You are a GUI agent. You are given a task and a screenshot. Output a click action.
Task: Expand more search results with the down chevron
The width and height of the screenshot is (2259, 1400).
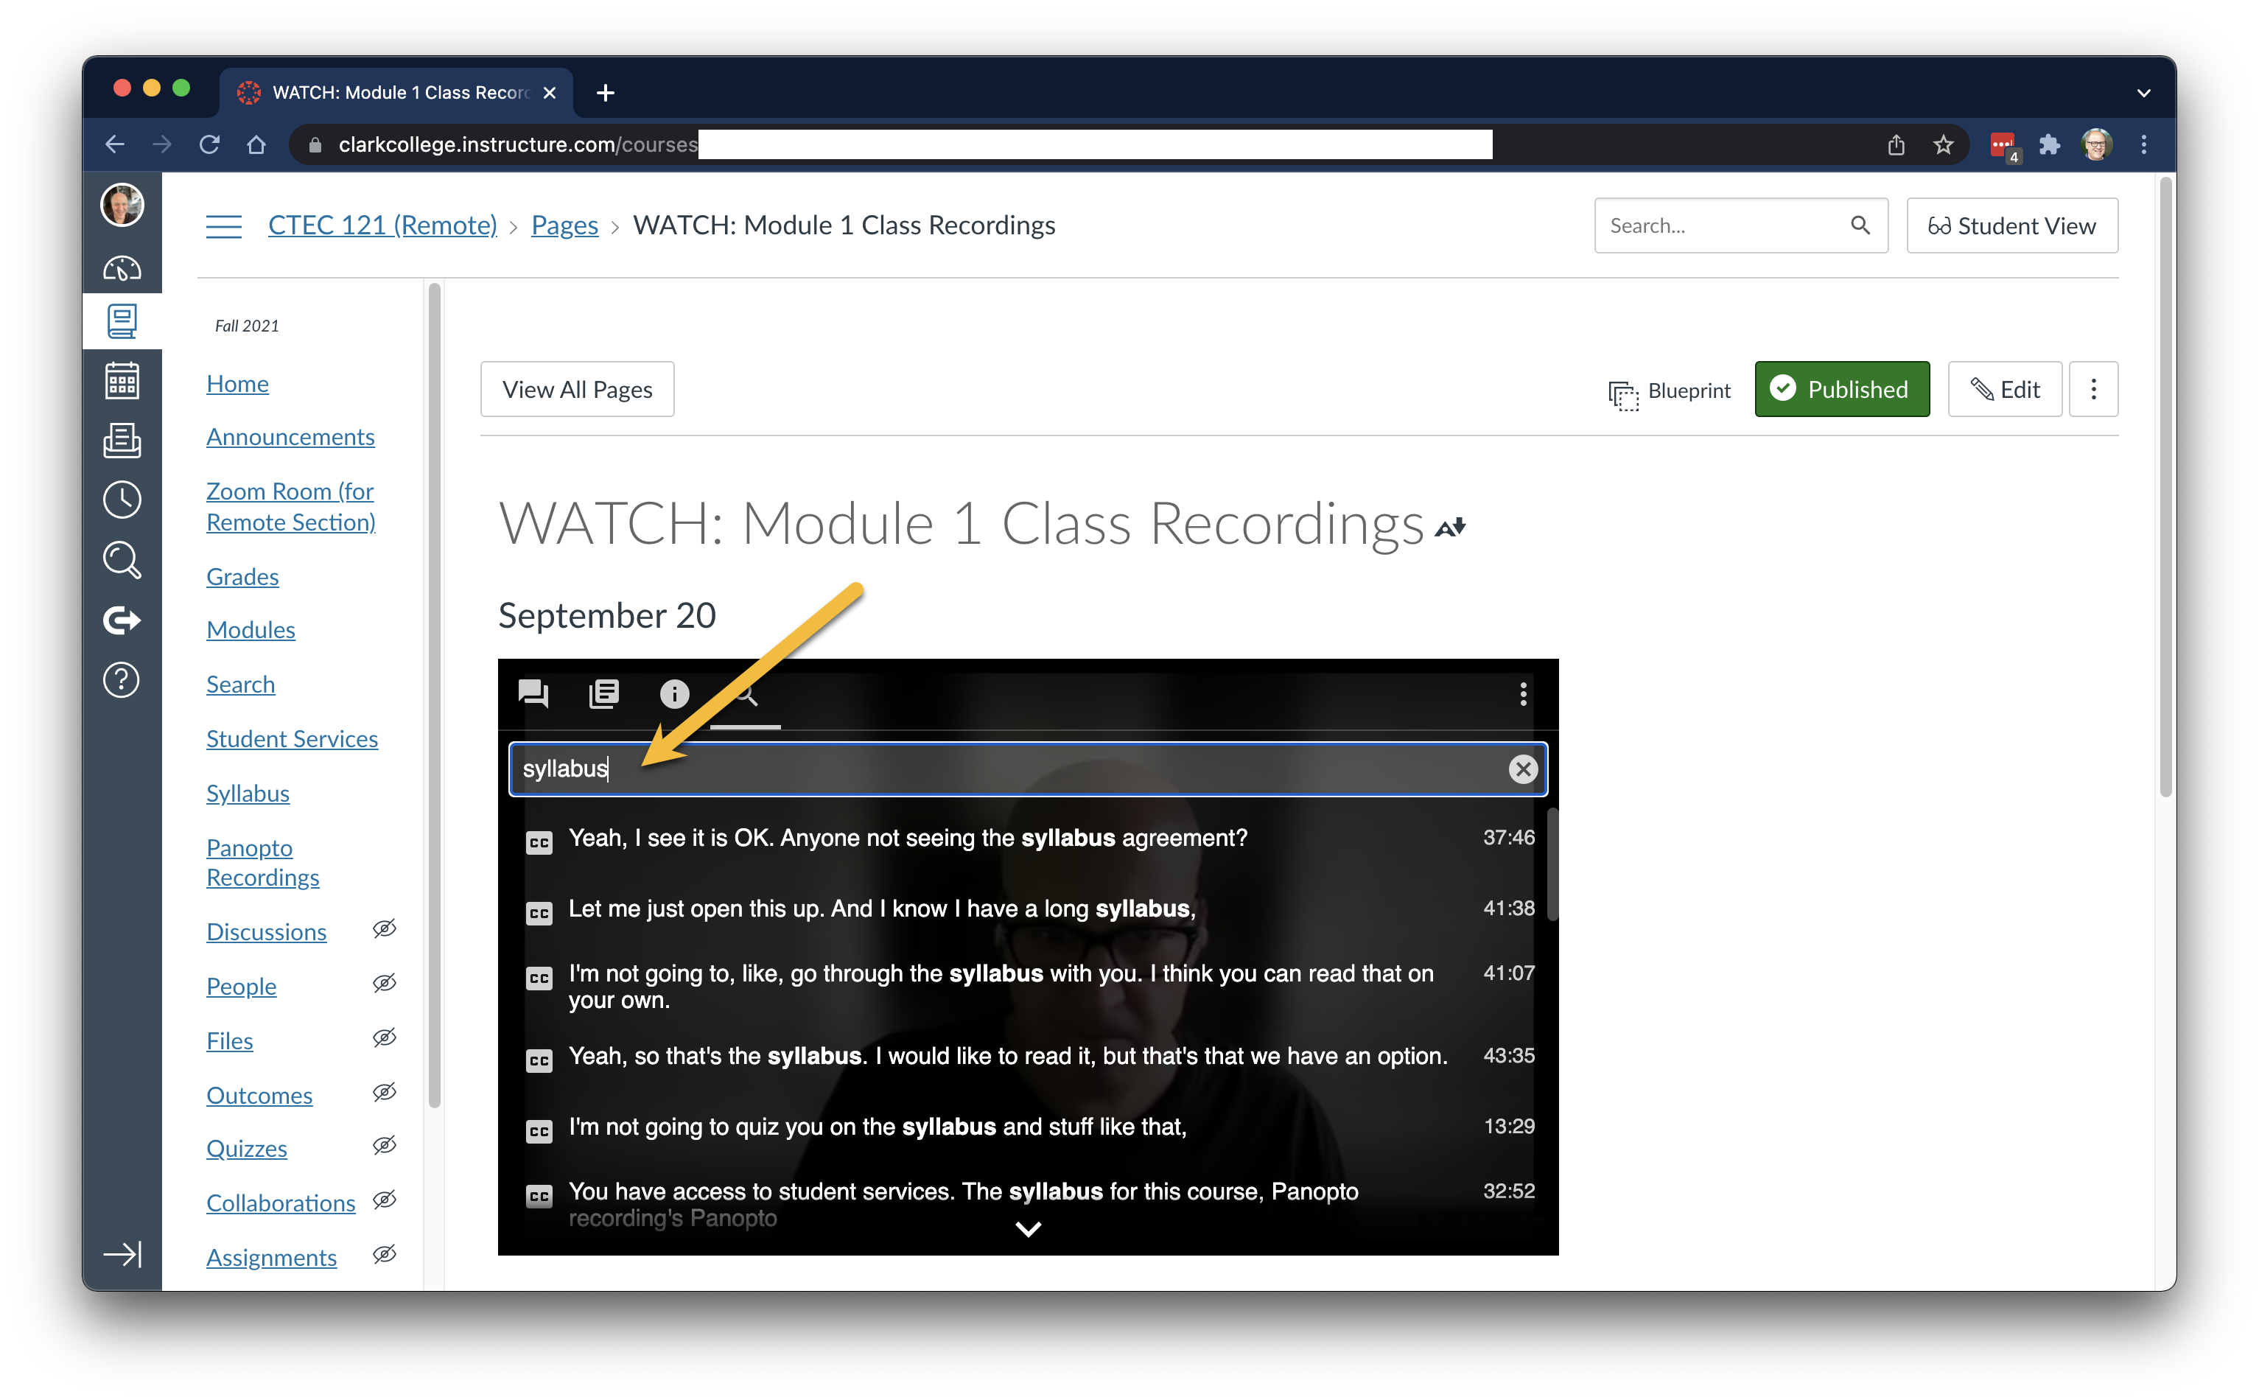tap(1028, 1230)
